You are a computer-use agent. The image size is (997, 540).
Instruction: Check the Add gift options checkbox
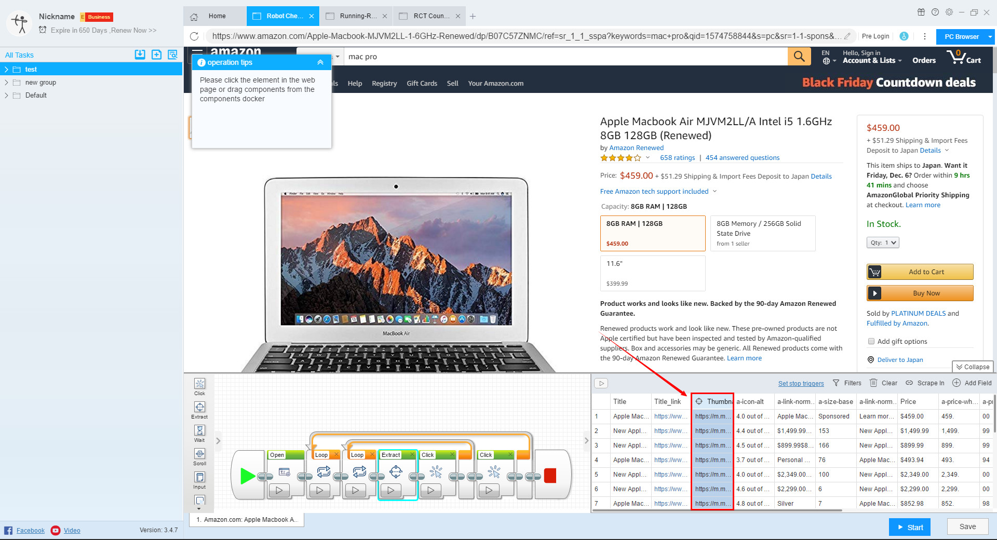pyautogui.click(x=871, y=342)
